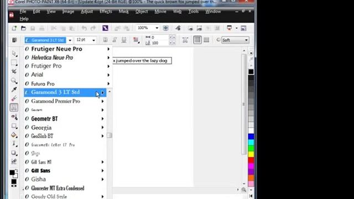This screenshot has height=199, width=354.
Task: Click the Save disk icon
Action: click(33, 28)
